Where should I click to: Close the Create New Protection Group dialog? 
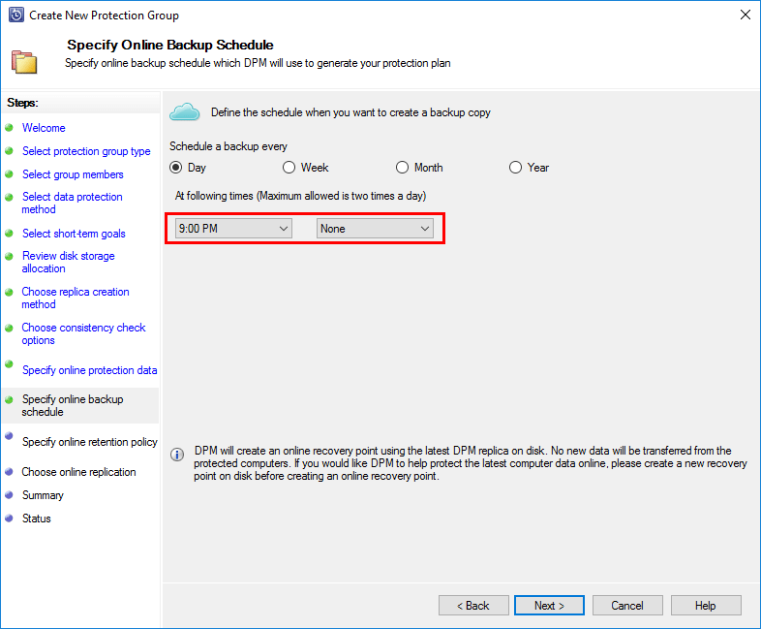pos(746,16)
